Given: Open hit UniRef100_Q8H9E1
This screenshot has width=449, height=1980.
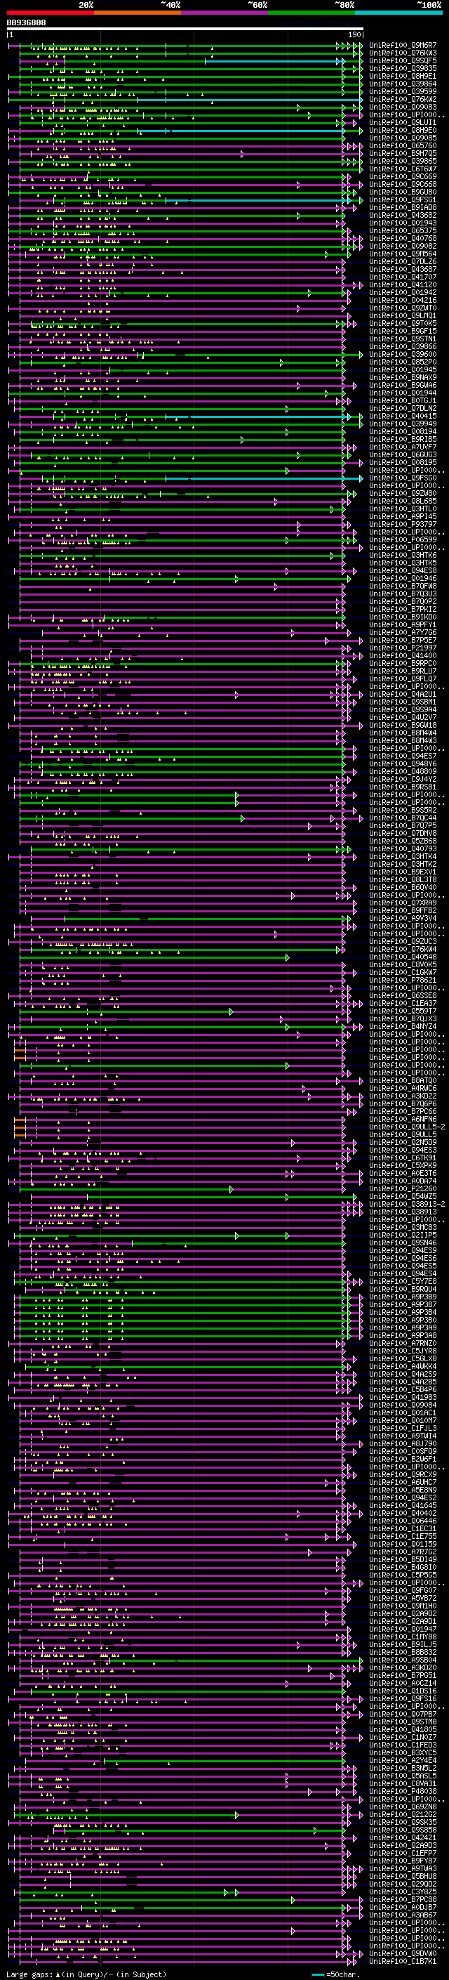Looking at the screenshot, I should click(403, 76).
